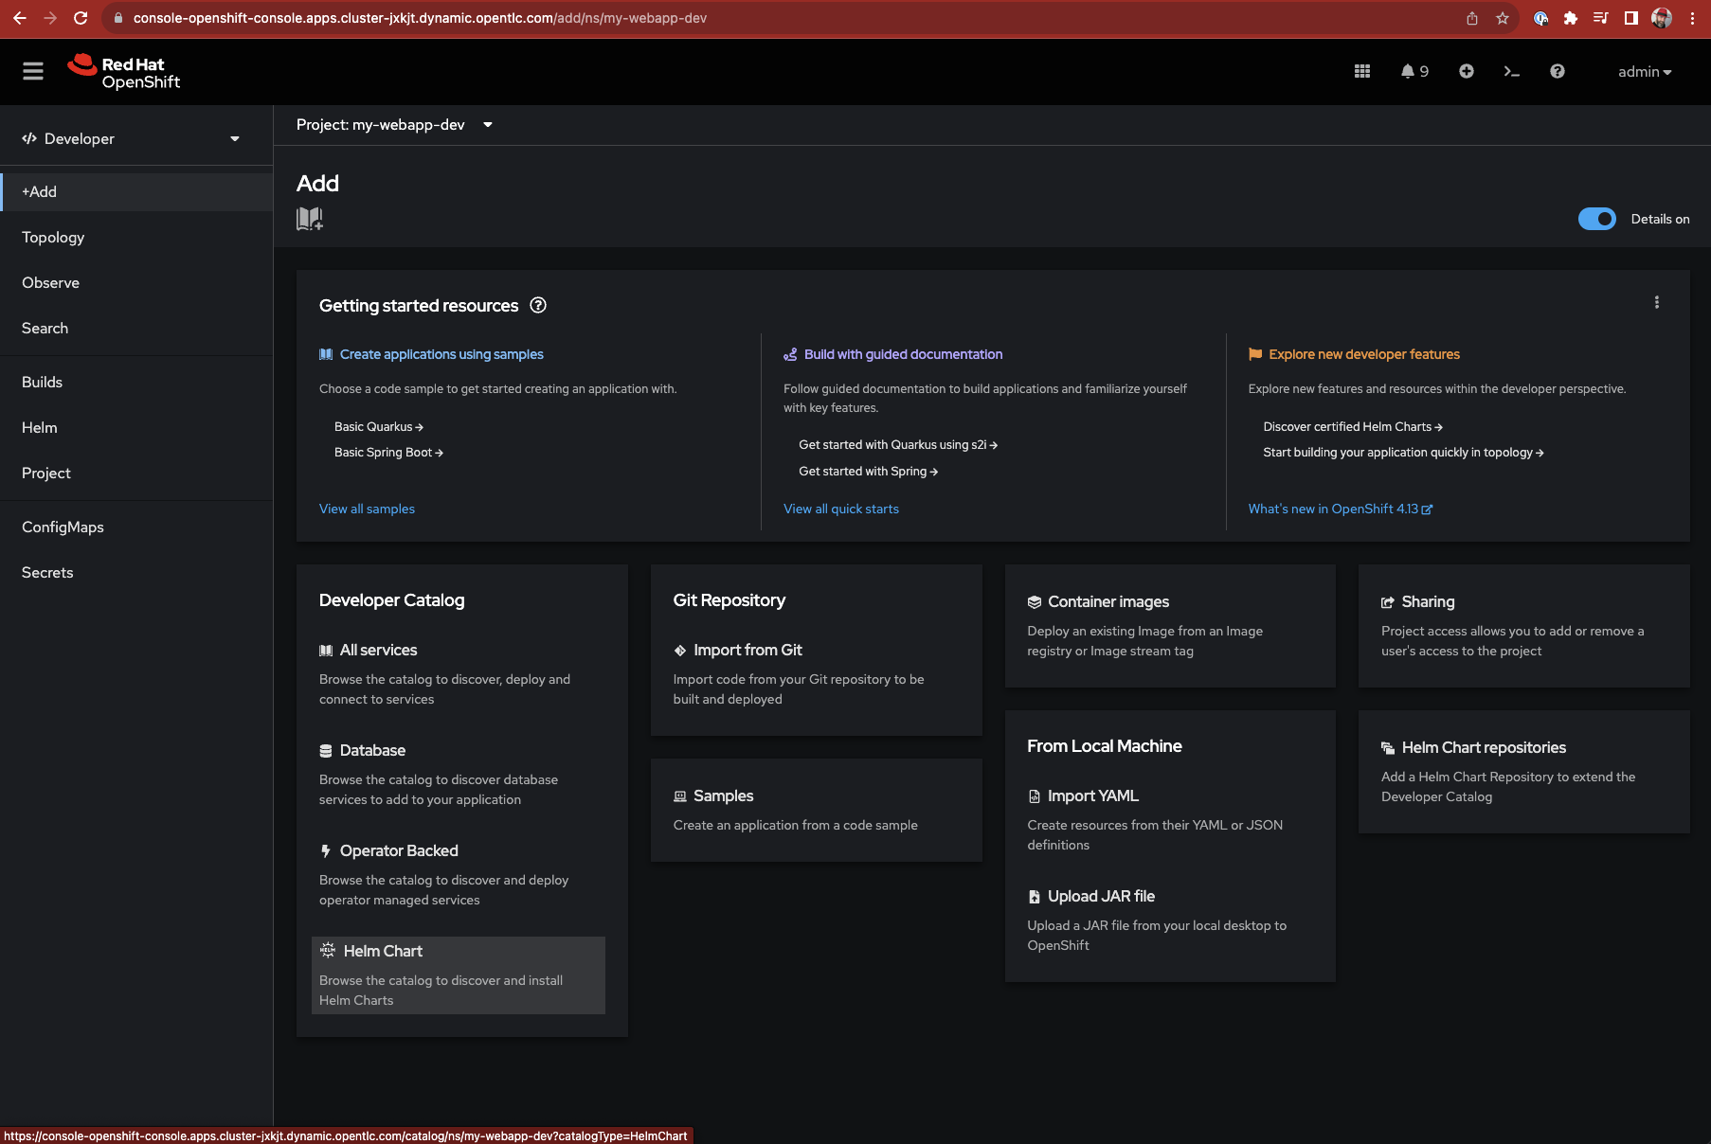Bookmark the page with the star icon
The height and width of the screenshot is (1144, 1711).
pyautogui.click(x=1502, y=18)
